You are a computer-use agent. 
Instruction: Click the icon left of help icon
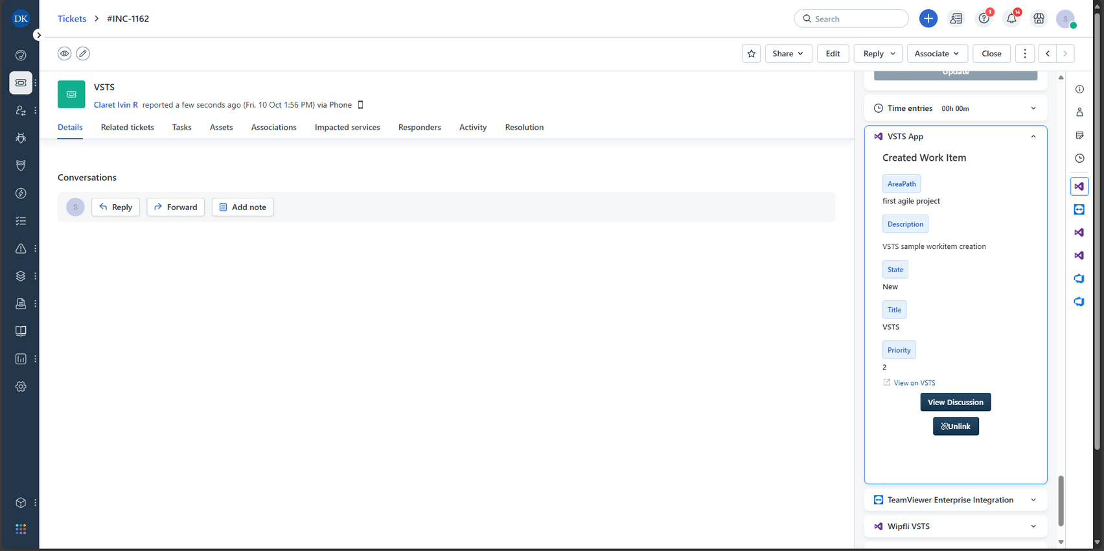click(x=956, y=19)
